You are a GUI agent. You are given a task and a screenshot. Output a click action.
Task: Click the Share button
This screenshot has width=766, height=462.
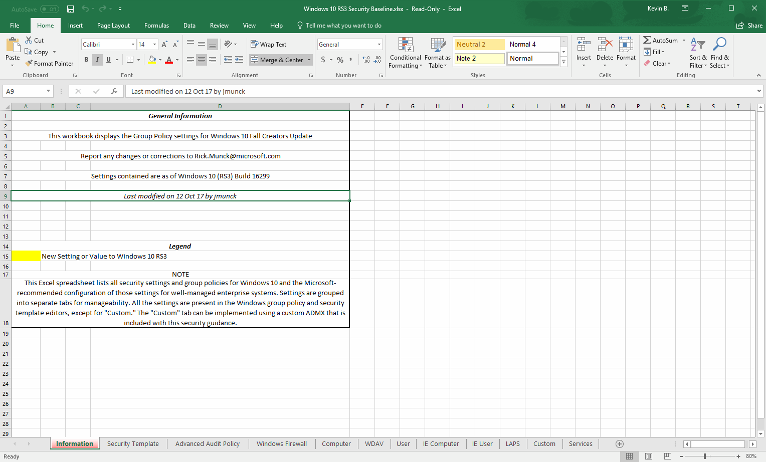(x=749, y=26)
